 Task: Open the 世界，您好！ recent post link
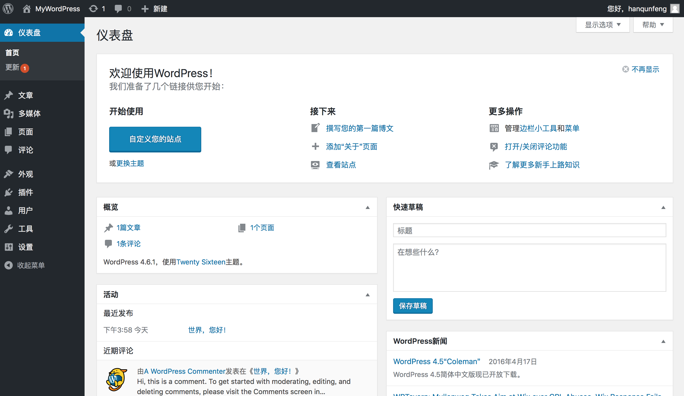click(x=207, y=330)
